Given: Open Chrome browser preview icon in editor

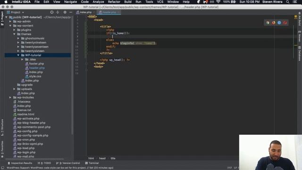Looking at the screenshot, I should [268, 23].
